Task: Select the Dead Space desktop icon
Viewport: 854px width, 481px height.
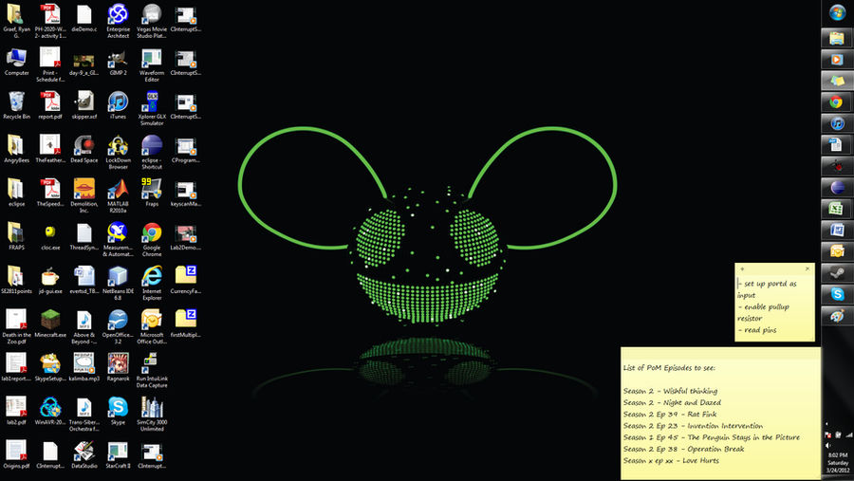Action: [x=84, y=149]
